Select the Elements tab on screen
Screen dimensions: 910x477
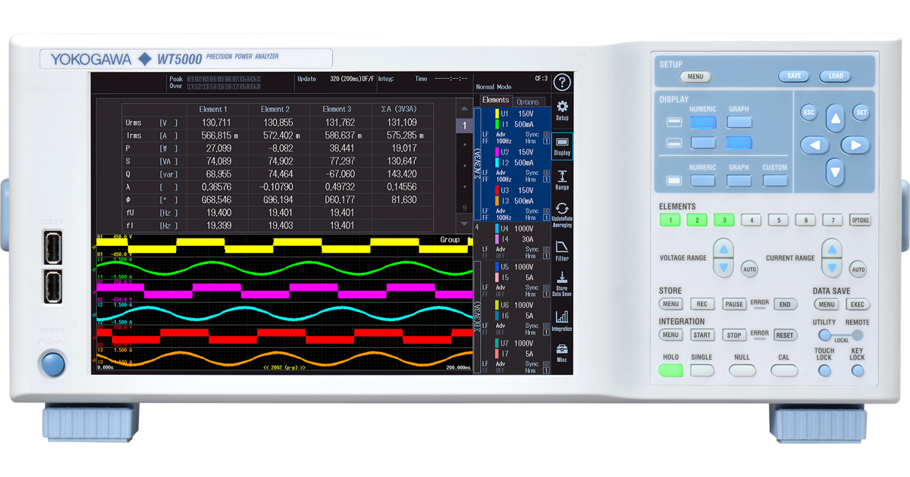pos(495,100)
